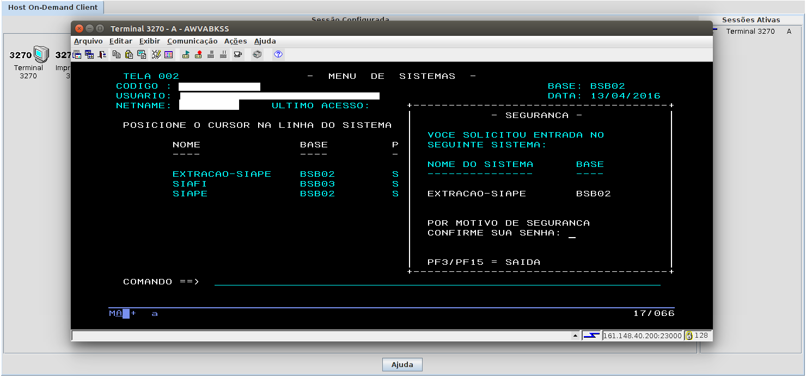Click the gray pause macro icon
Image resolution: width=806 pixels, height=379 pixels.
coord(223,54)
